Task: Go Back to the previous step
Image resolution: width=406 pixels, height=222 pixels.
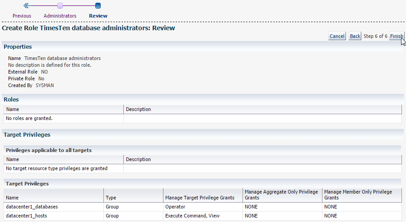Action: tap(355, 36)
